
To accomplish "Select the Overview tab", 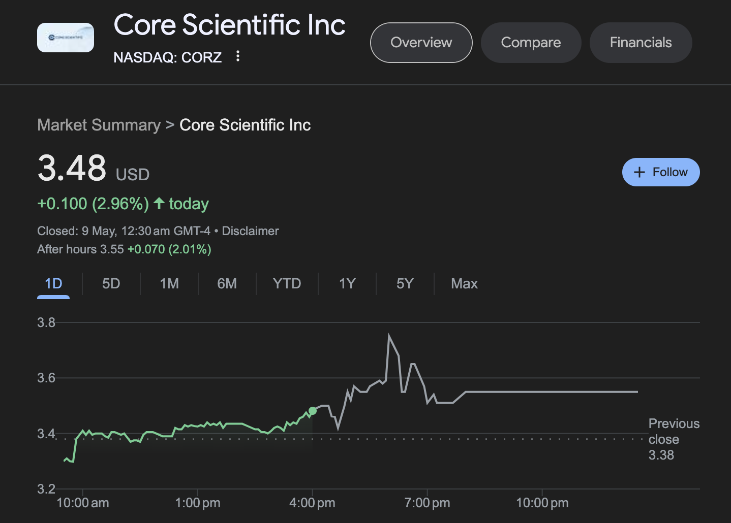I will tap(421, 43).
